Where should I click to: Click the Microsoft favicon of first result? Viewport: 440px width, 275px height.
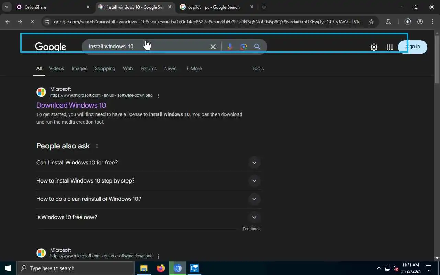[41, 92]
